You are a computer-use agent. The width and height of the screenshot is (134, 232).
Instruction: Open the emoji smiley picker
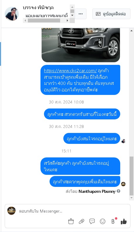(103, 221)
